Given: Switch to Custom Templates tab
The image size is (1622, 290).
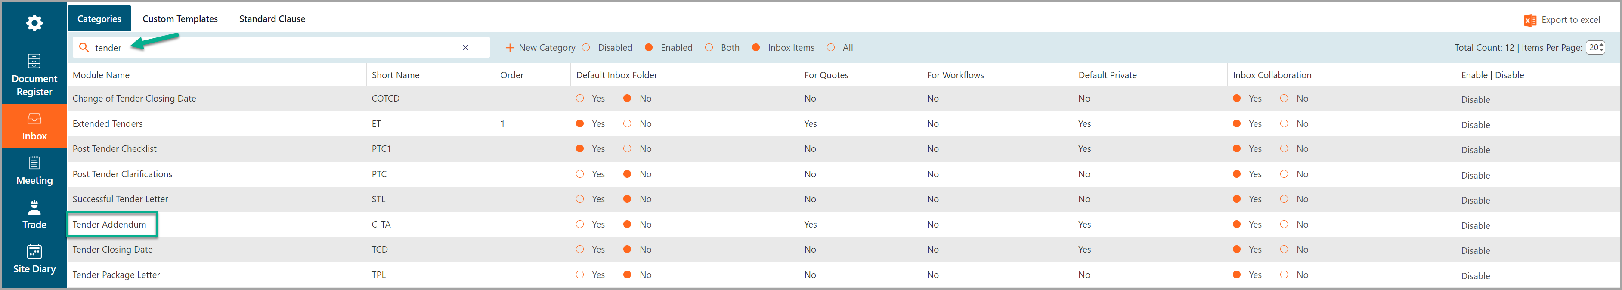Looking at the screenshot, I should tap(180, 19).
